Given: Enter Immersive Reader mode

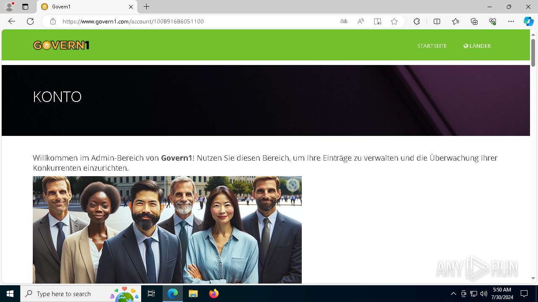Looking at the screenshot, I should point(377,21).
